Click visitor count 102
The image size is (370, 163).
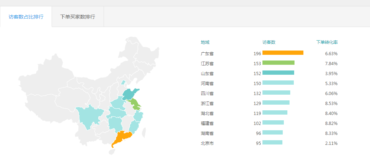(x=257, y=123)
